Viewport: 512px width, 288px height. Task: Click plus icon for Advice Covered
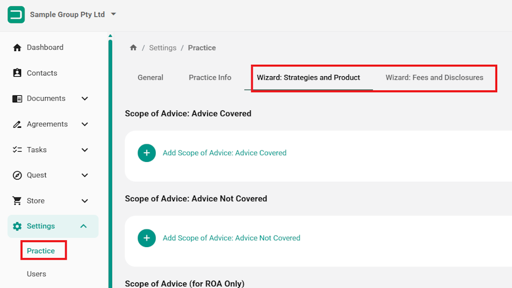147,153
